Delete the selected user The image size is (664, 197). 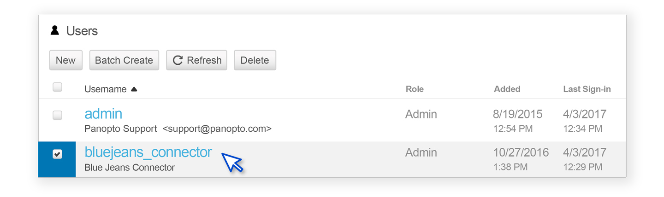tap(255, 60)
